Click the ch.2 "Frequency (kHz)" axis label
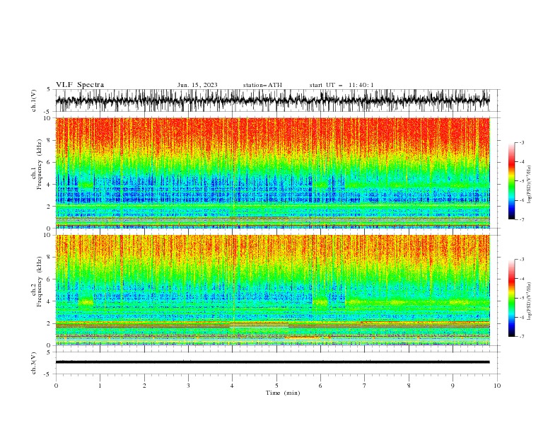560x433 pixels. [x=39, y=282]
